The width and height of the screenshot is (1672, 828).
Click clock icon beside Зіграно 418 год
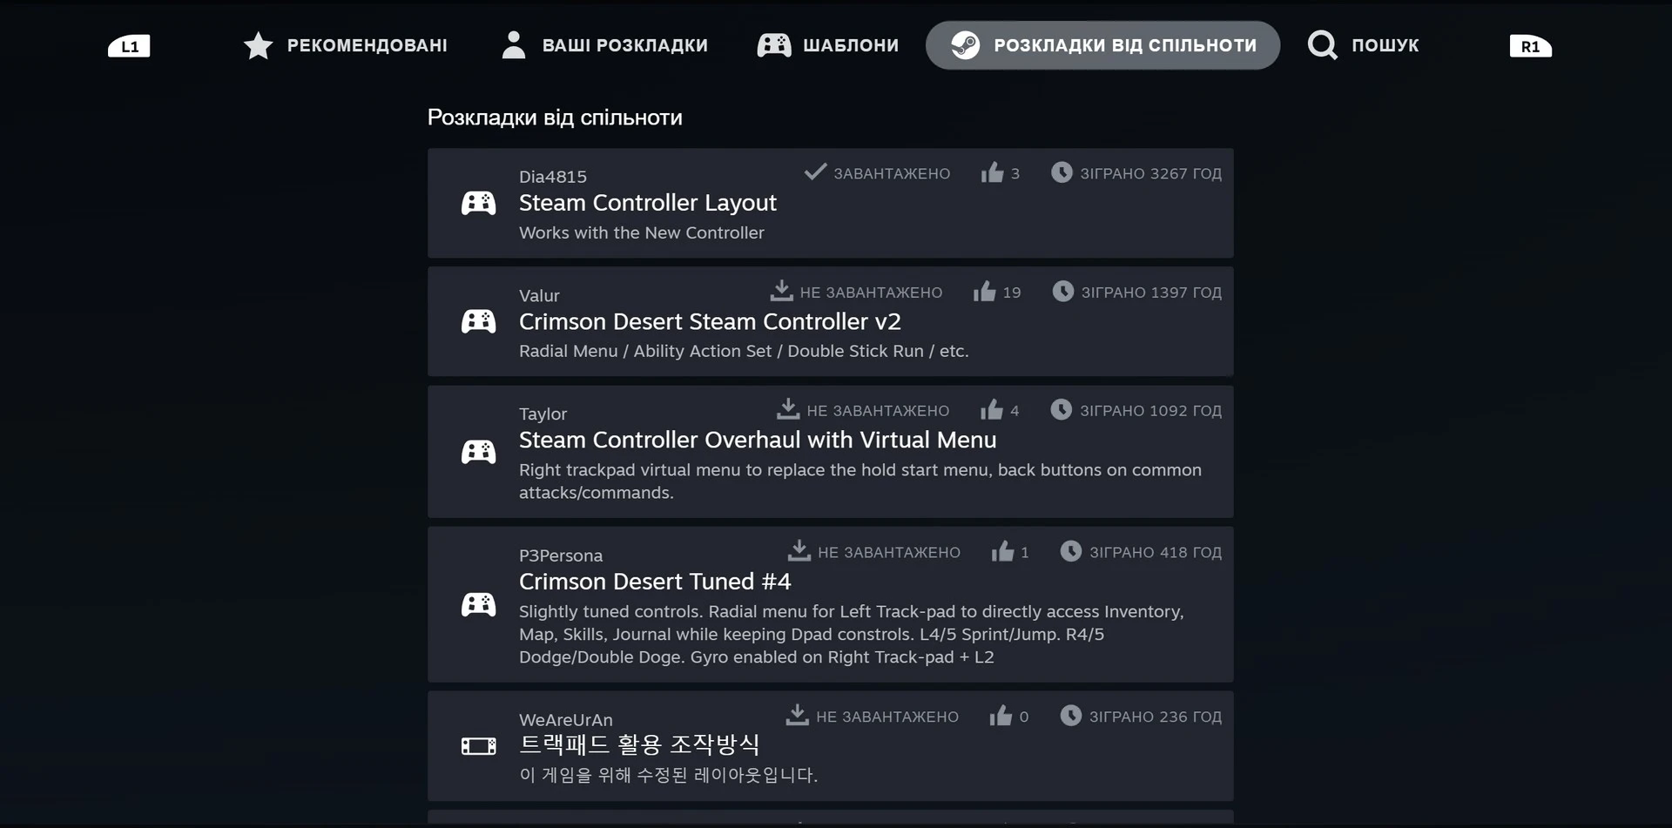tap(1070, 551)
